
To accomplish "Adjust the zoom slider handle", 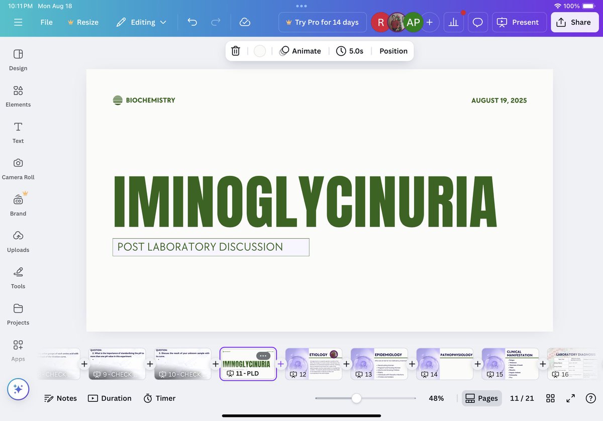I will click(356, 398).
